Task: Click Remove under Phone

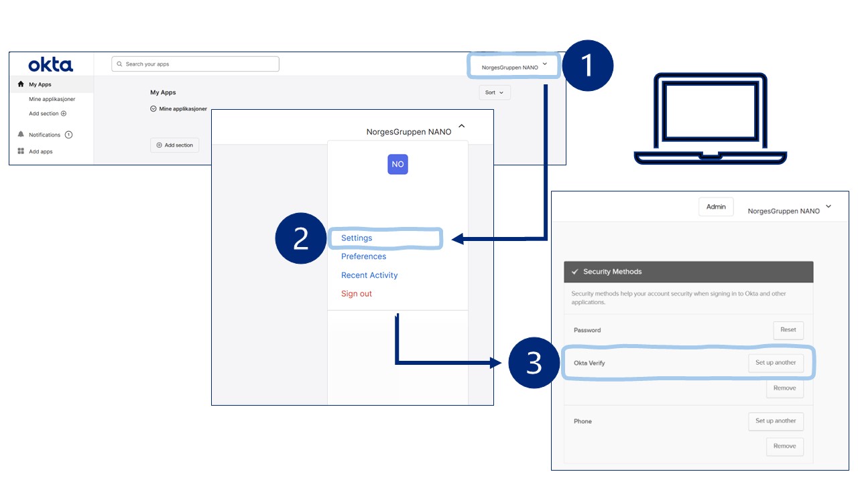Action: coord(784,447)
